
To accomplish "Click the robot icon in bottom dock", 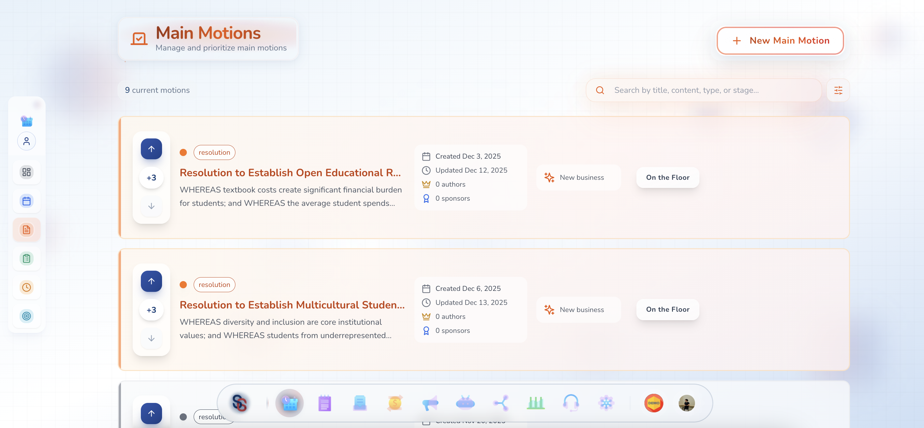I will [x=465, y=403].
